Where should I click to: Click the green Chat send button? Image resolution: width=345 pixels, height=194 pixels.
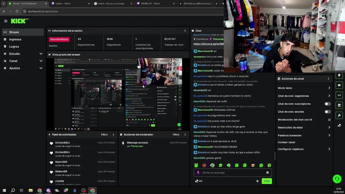[x=267, y=181]
